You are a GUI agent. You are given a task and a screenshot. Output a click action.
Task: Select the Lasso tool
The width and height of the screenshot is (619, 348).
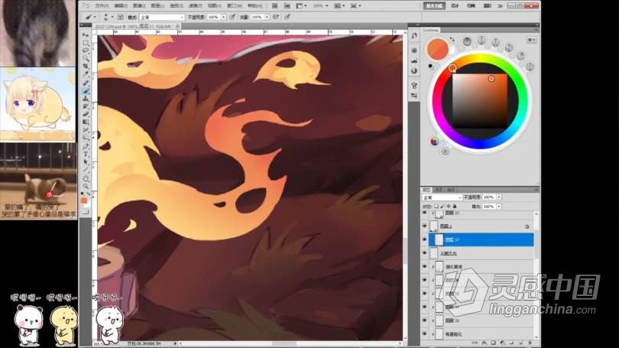coord(86,51)
